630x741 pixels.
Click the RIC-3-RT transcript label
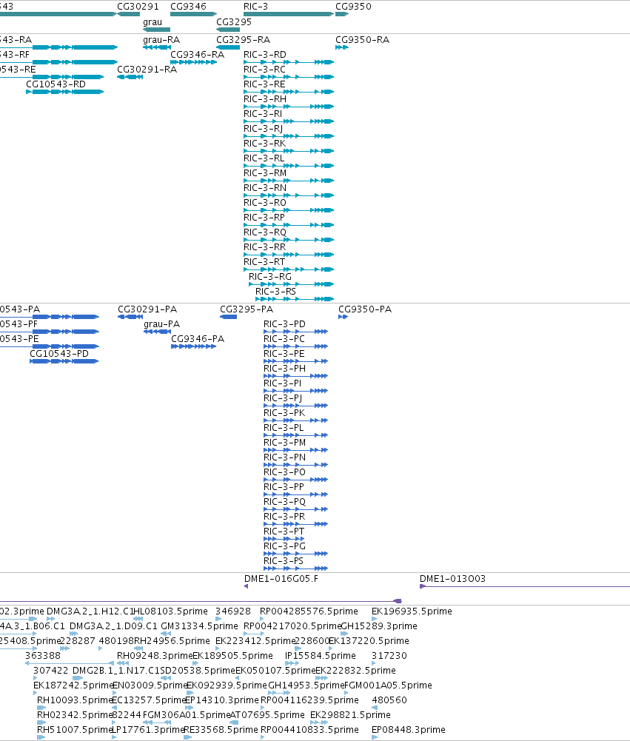tap(264, 262)
